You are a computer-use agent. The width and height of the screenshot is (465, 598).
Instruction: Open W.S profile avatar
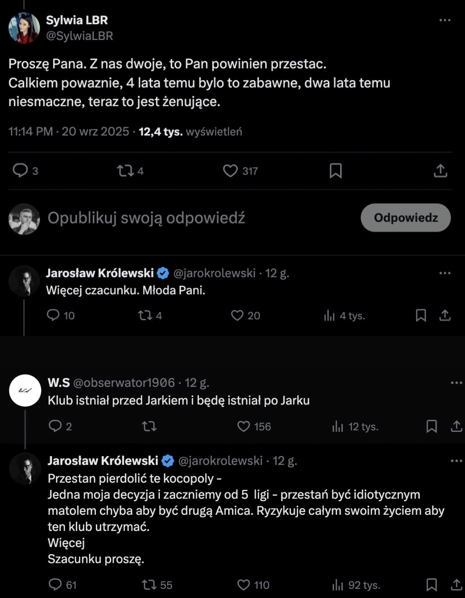25,390
